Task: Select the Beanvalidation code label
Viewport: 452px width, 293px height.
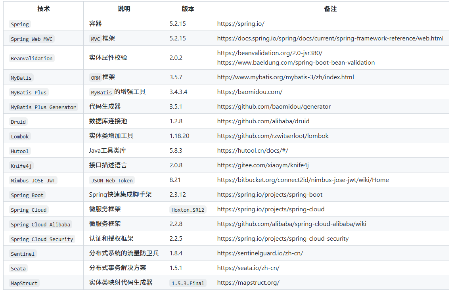Action: (32, 58)
